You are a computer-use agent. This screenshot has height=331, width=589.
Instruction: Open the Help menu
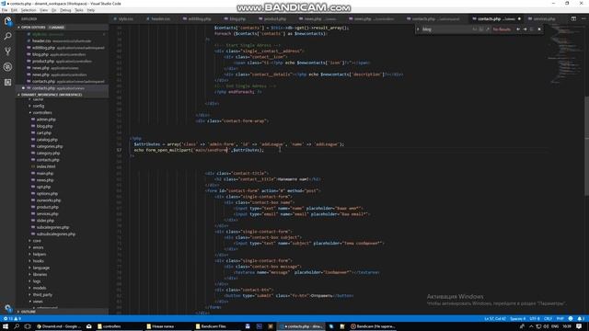point(91,10)
